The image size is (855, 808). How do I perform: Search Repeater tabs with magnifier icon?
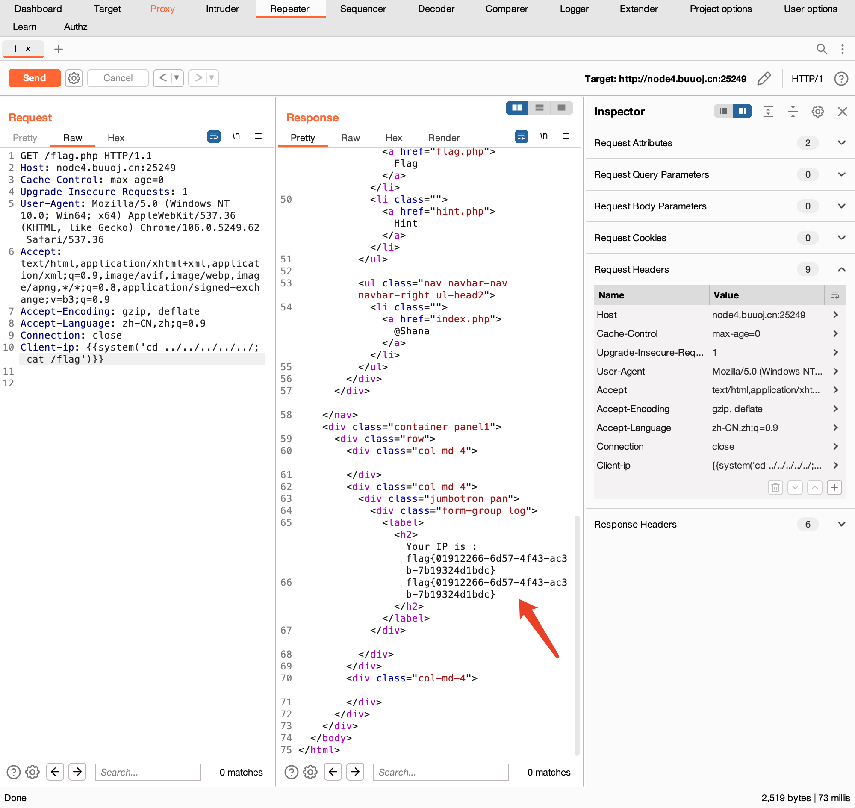coord(821,49)
